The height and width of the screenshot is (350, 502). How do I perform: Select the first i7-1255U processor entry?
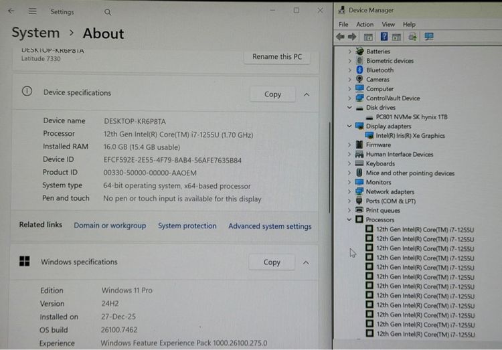coord(424,230)
